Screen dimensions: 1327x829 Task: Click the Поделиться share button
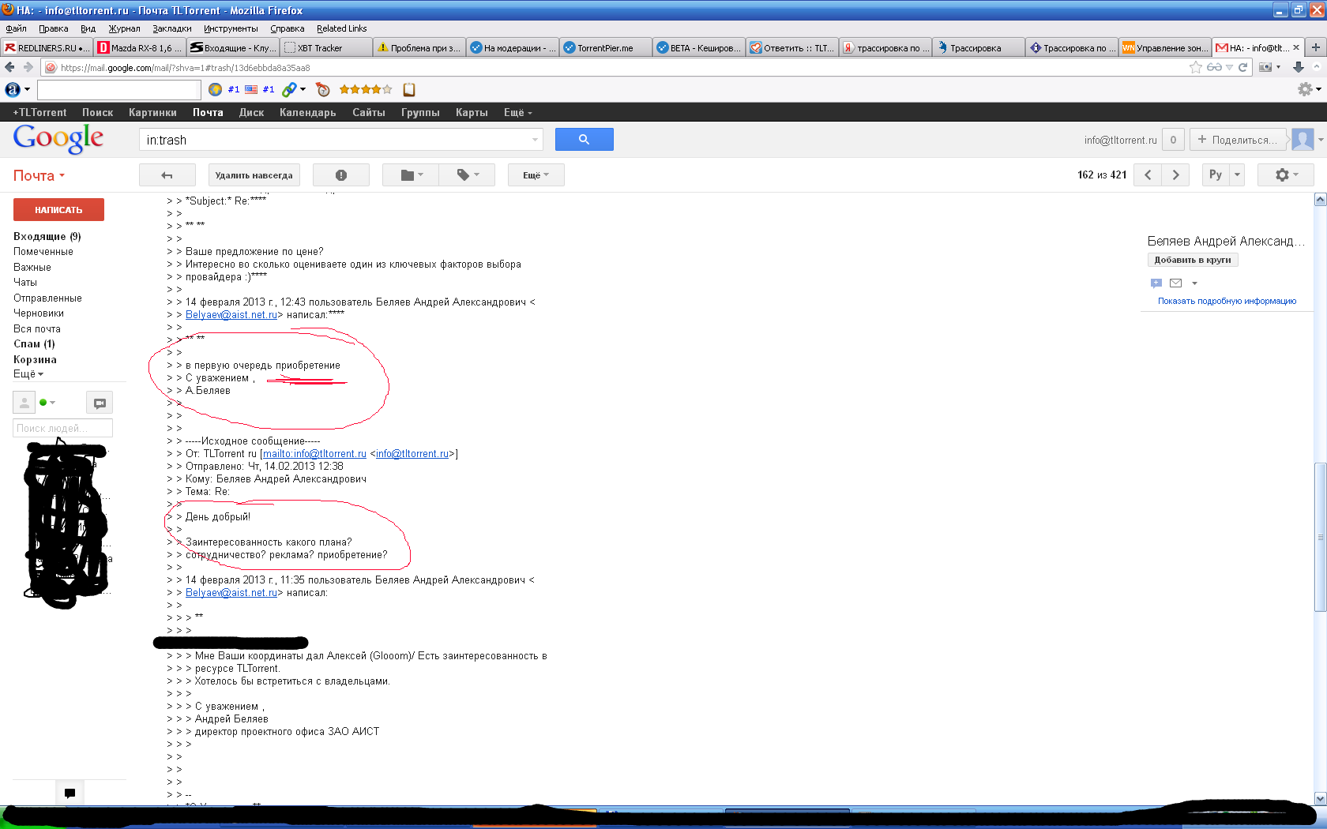1238,140
